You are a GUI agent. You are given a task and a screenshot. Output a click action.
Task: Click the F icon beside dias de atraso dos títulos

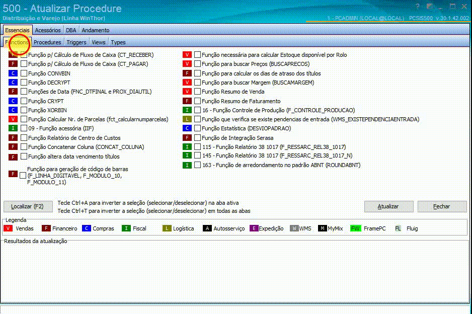coord(187,73)
